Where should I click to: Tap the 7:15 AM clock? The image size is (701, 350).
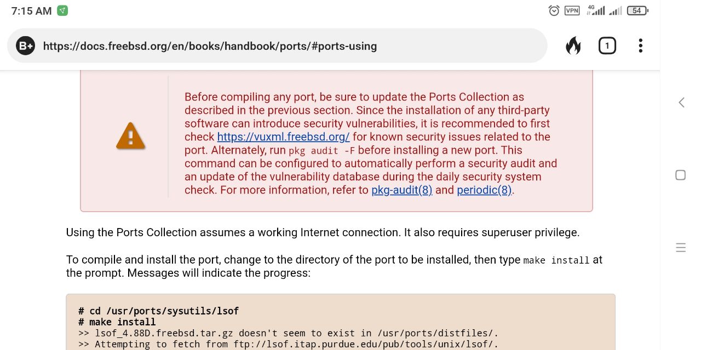(x=31, y=11)
